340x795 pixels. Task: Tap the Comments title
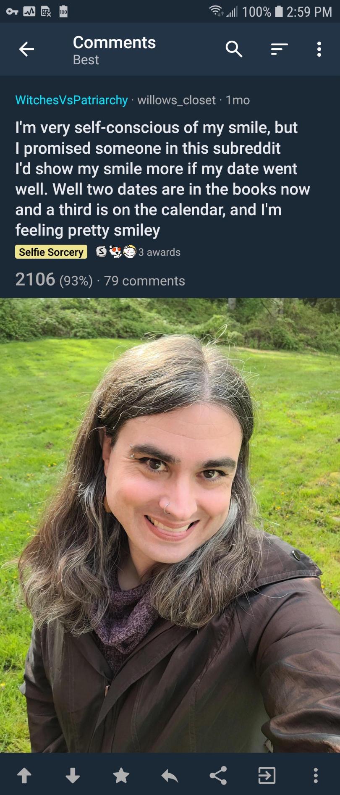point(114,42)
